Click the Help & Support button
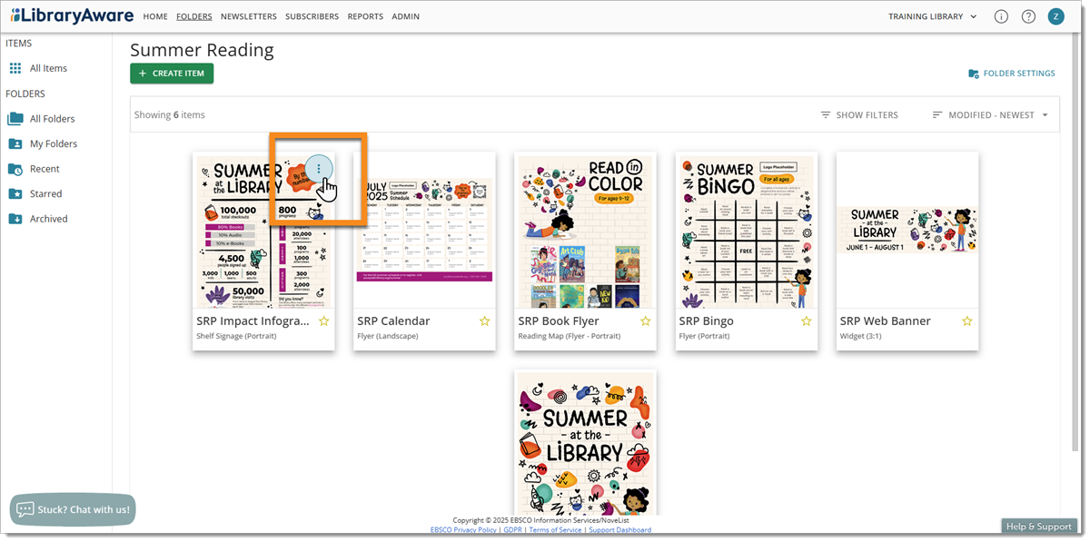This screenshot has width=1090, height=542. [x=1039, y=526]
